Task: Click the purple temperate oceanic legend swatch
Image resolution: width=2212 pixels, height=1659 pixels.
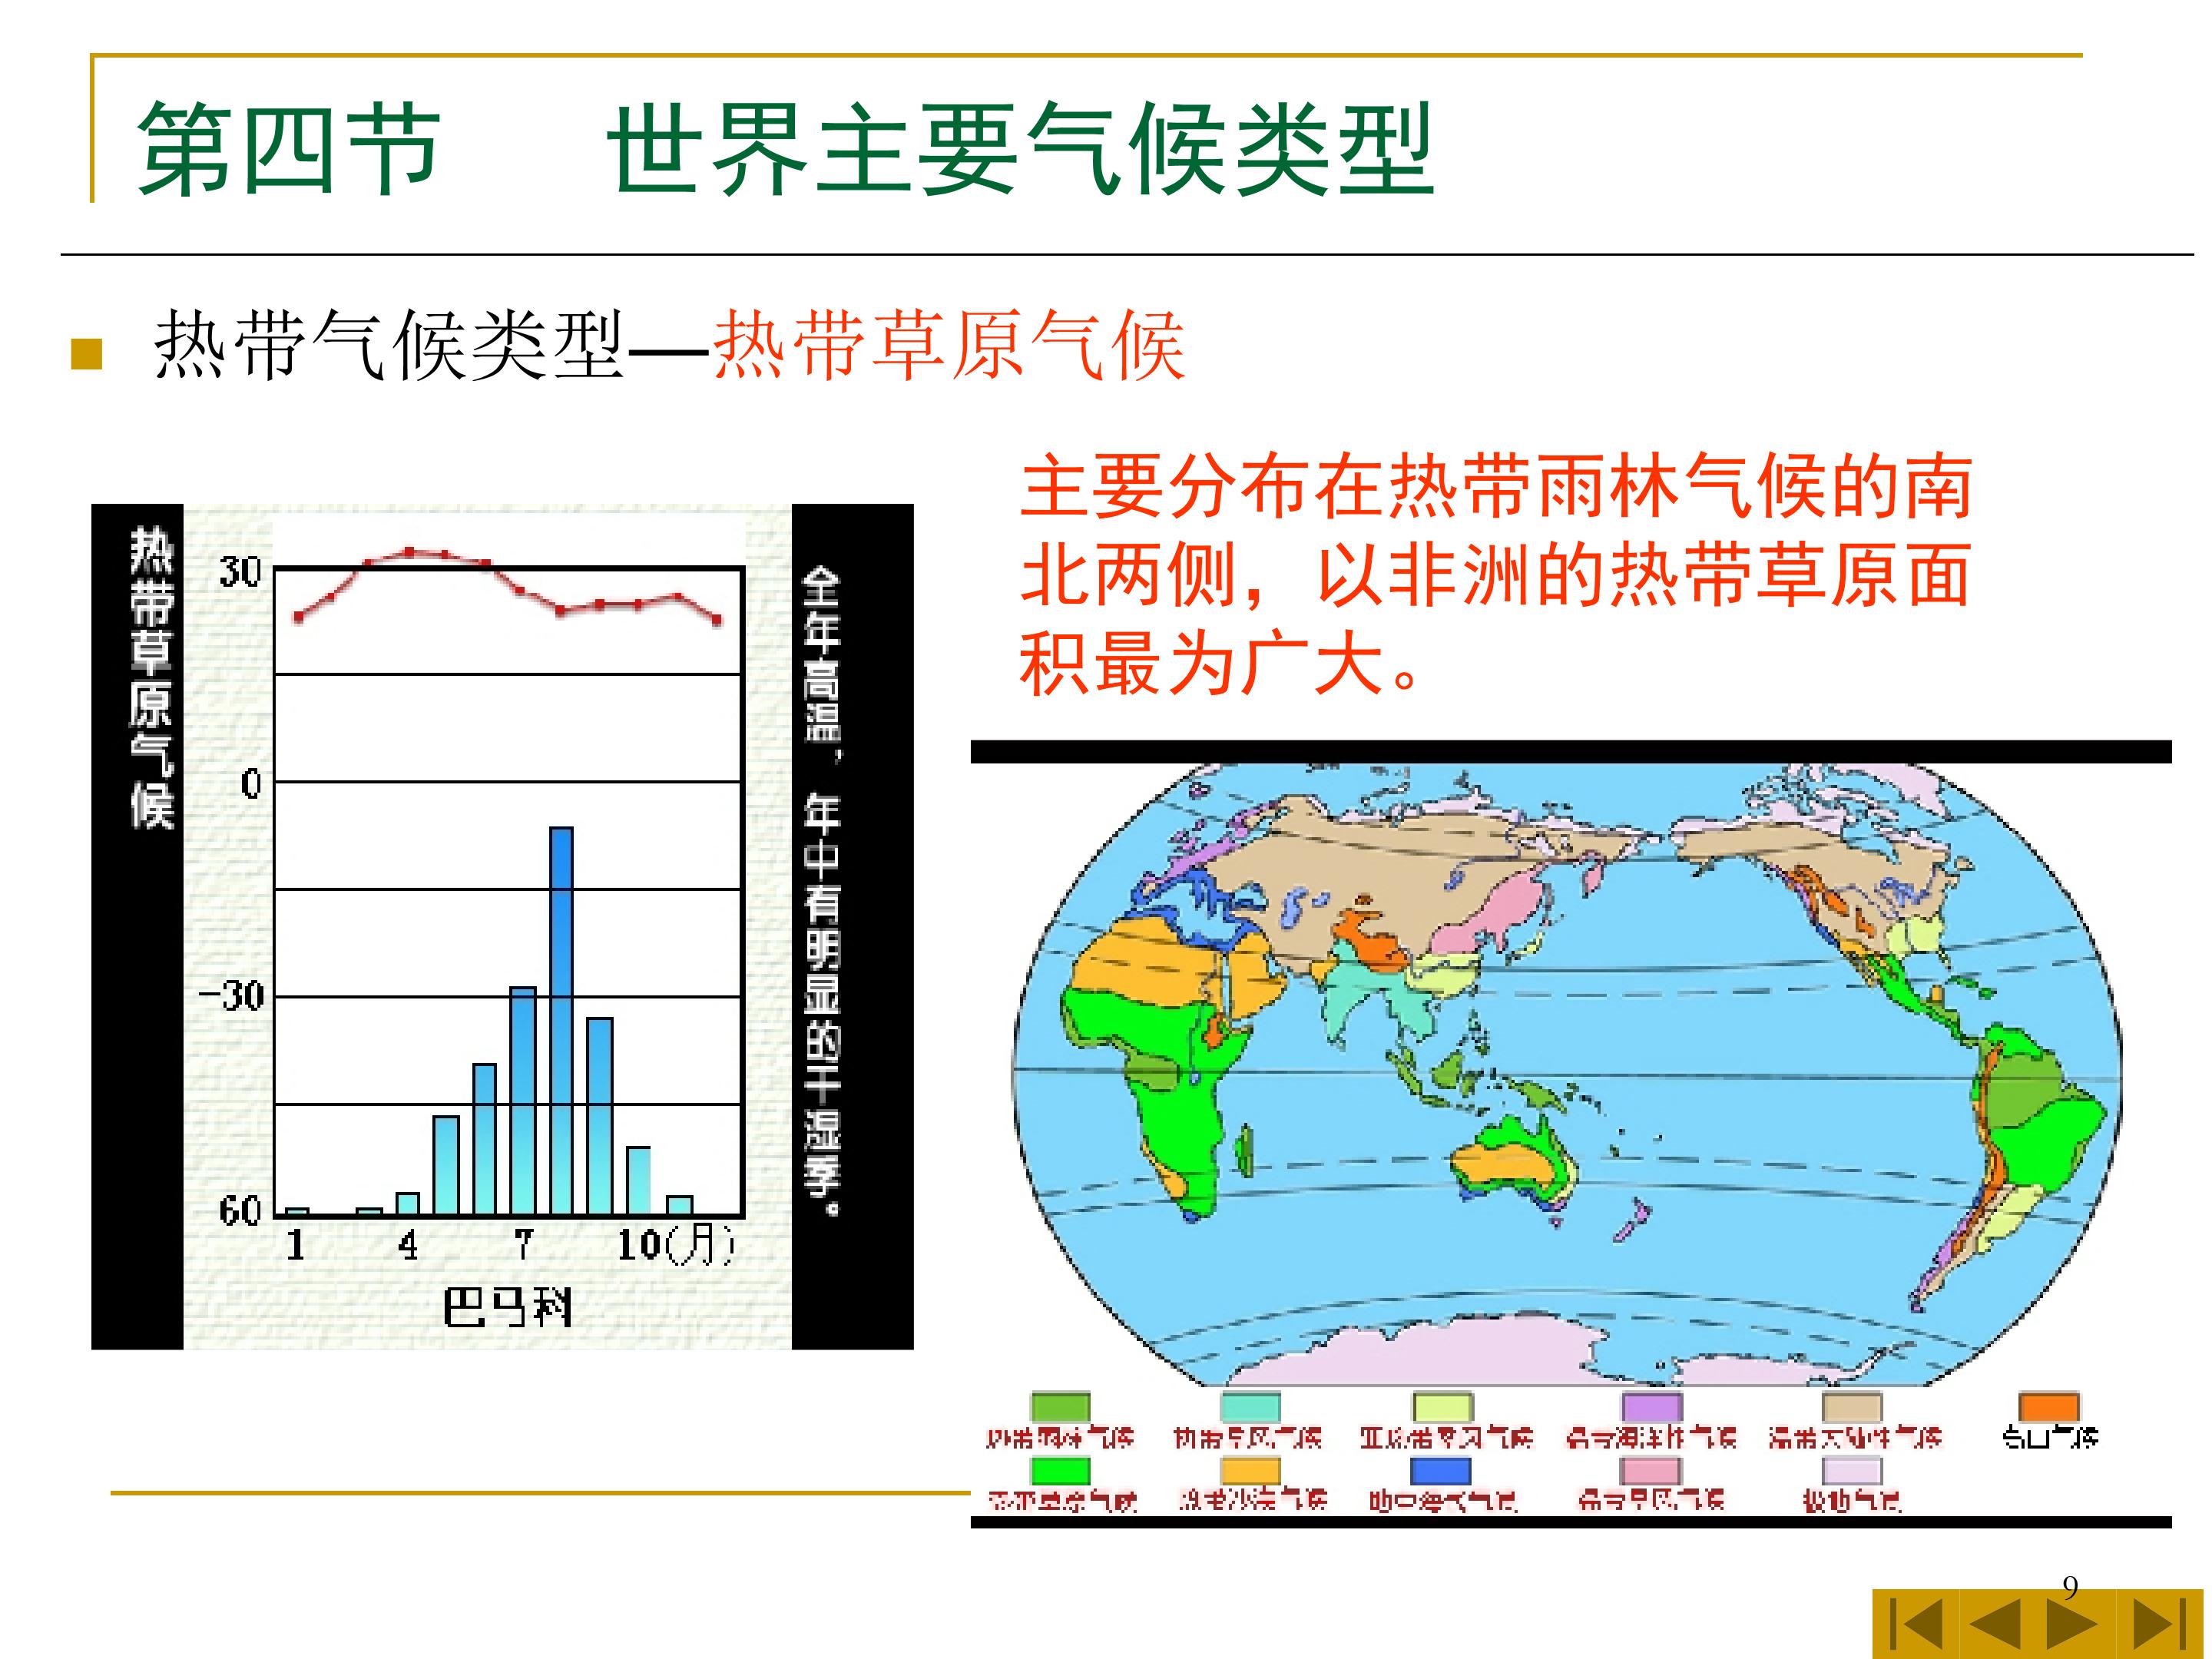Action: coord(1651,1408)
